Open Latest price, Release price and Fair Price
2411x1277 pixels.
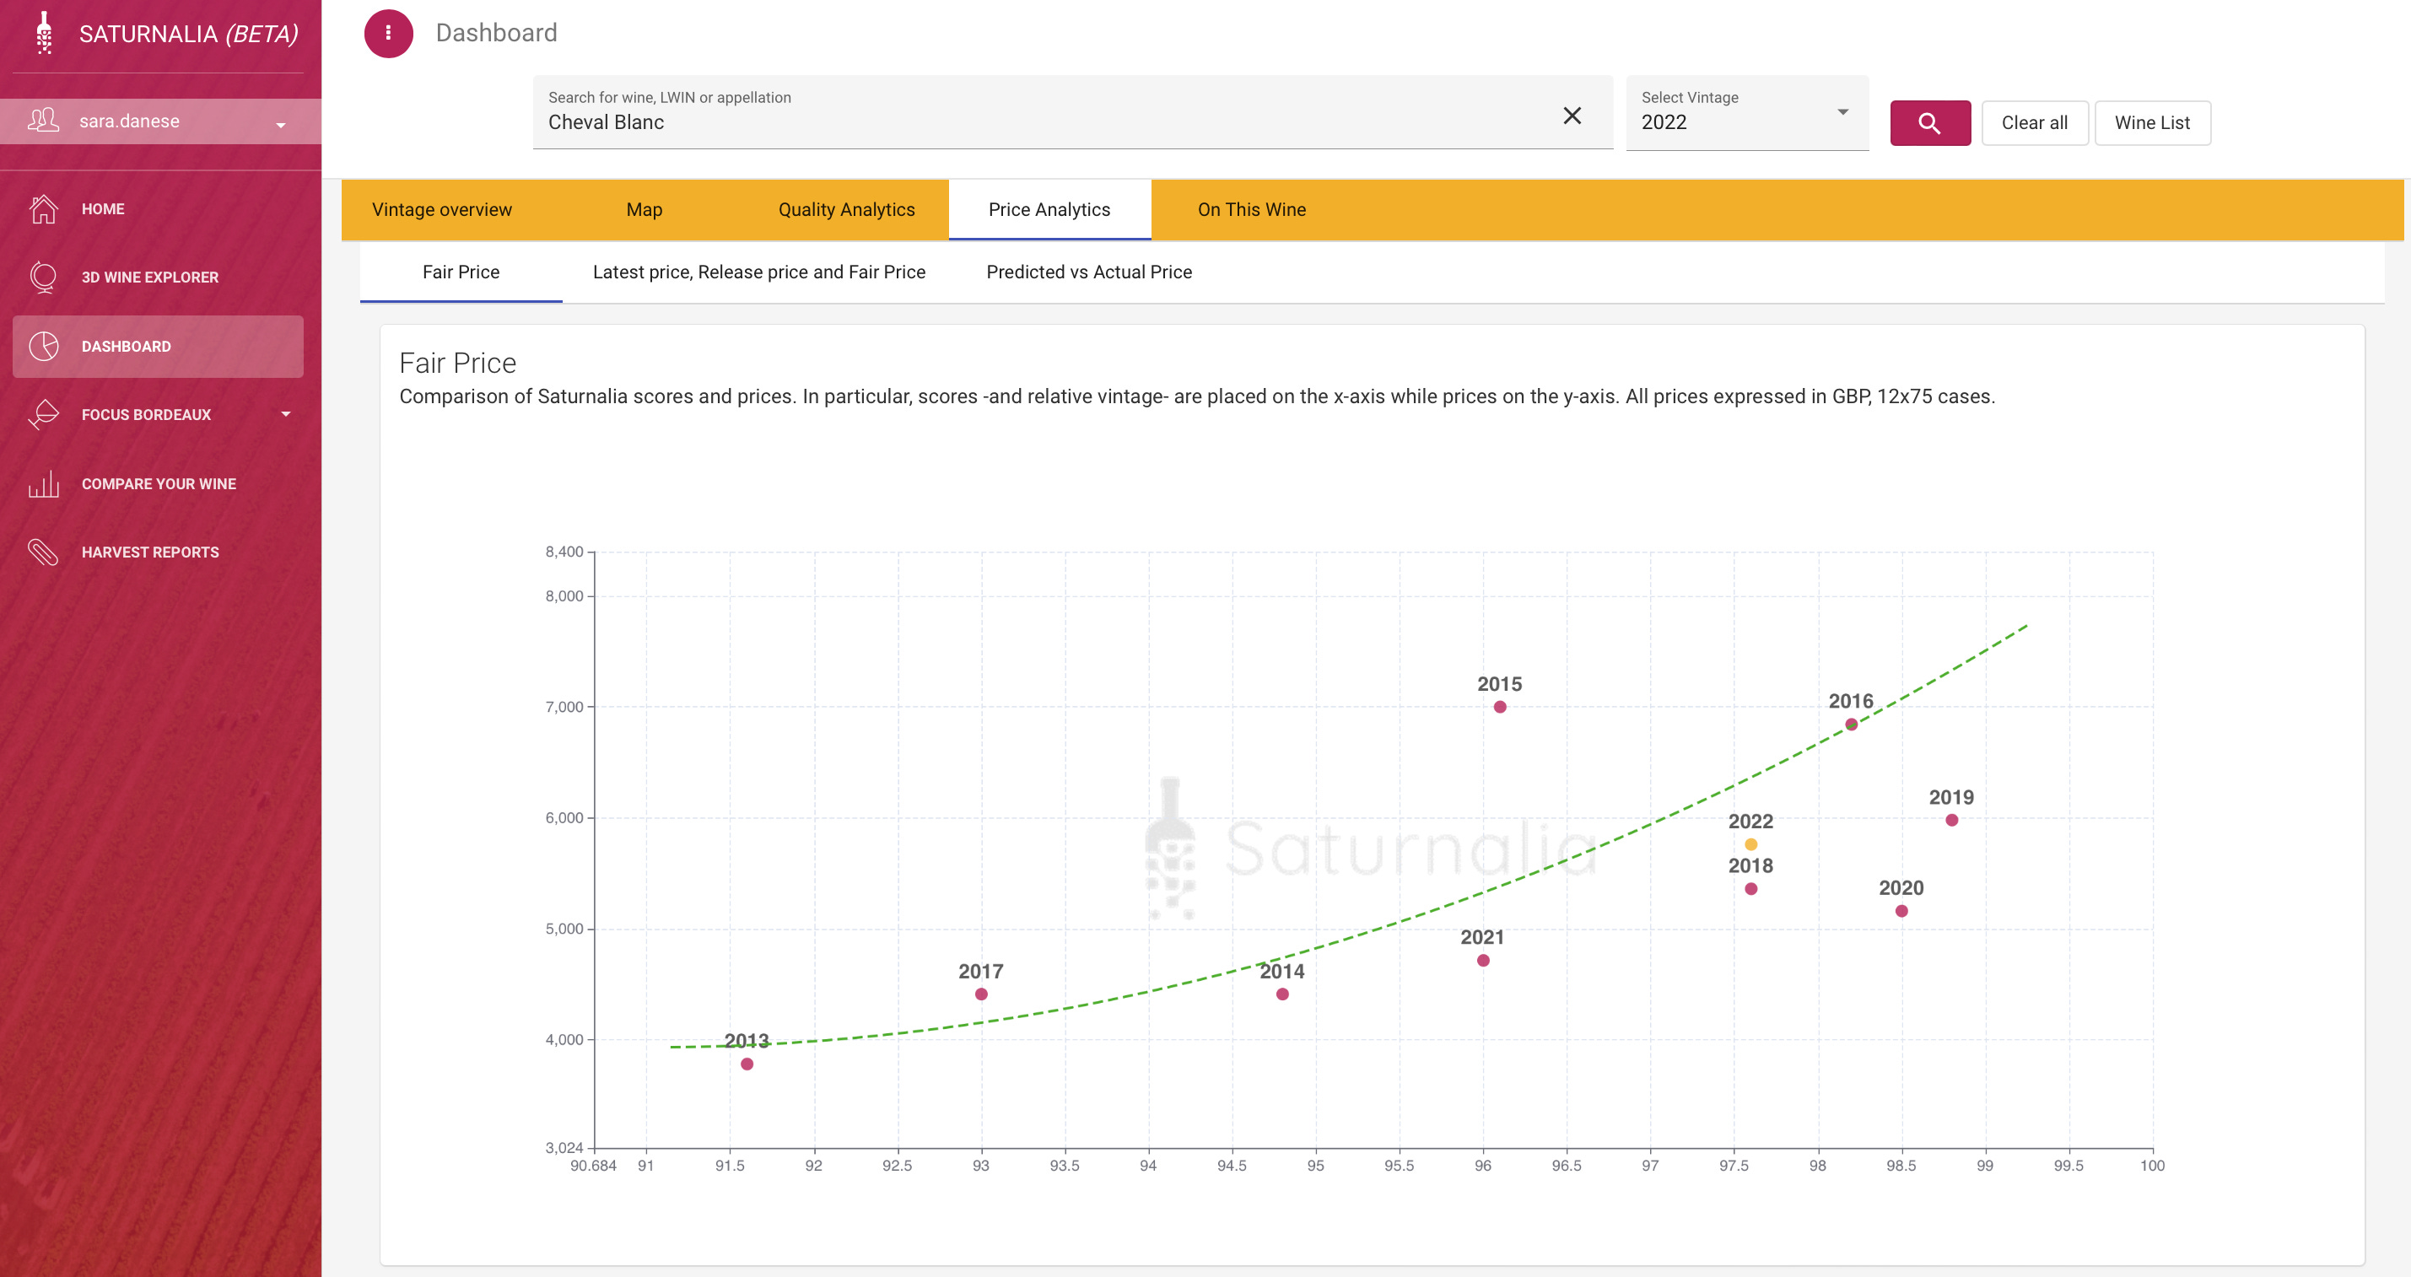coord(758,272)
